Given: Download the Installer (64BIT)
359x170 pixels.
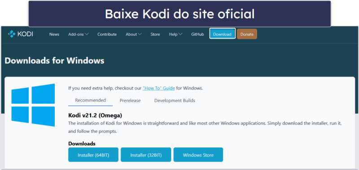Looking at the screenshot, I should click(x=93, y=155).
